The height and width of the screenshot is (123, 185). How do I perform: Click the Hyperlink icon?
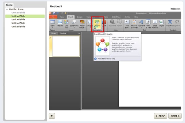click(112, 22)
